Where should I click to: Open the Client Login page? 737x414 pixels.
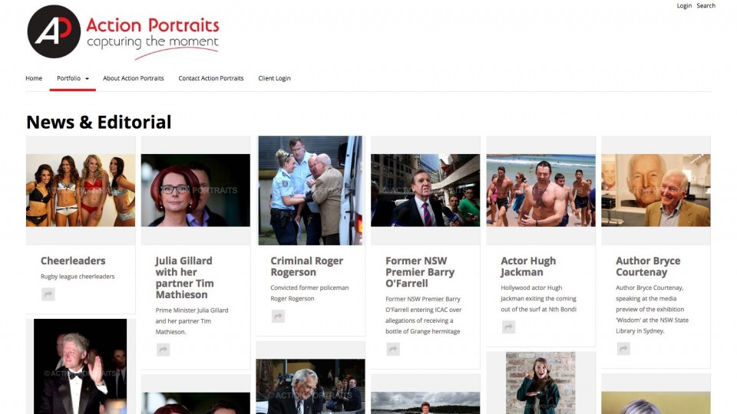[x=275, y=78]
